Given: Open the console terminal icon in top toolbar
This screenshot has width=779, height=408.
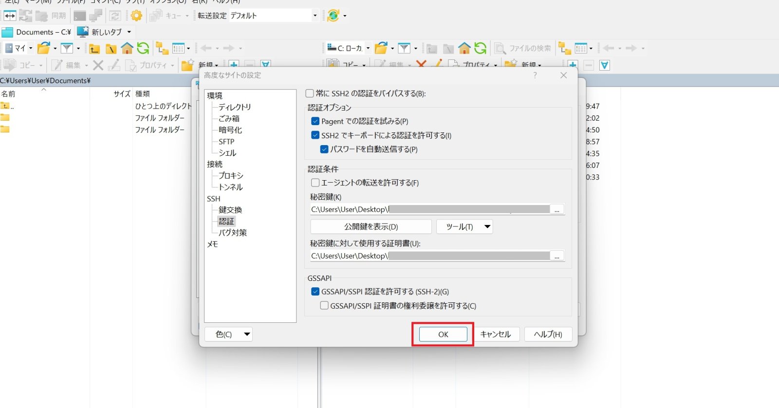Looking at the screenshot, I should coord(80,16).
